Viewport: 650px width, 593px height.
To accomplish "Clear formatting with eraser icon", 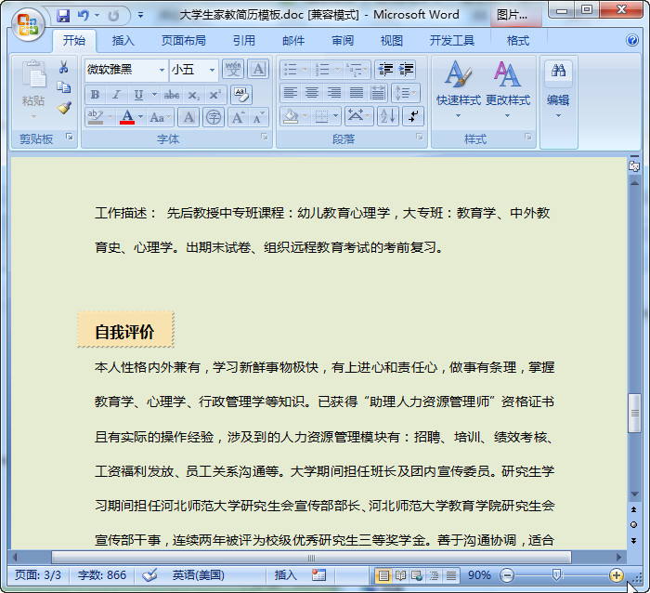I will pyautogui.click(x=241, y=95).
